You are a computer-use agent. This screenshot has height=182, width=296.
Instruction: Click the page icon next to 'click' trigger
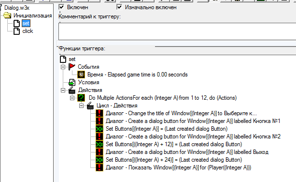click(x=16, y=31)
